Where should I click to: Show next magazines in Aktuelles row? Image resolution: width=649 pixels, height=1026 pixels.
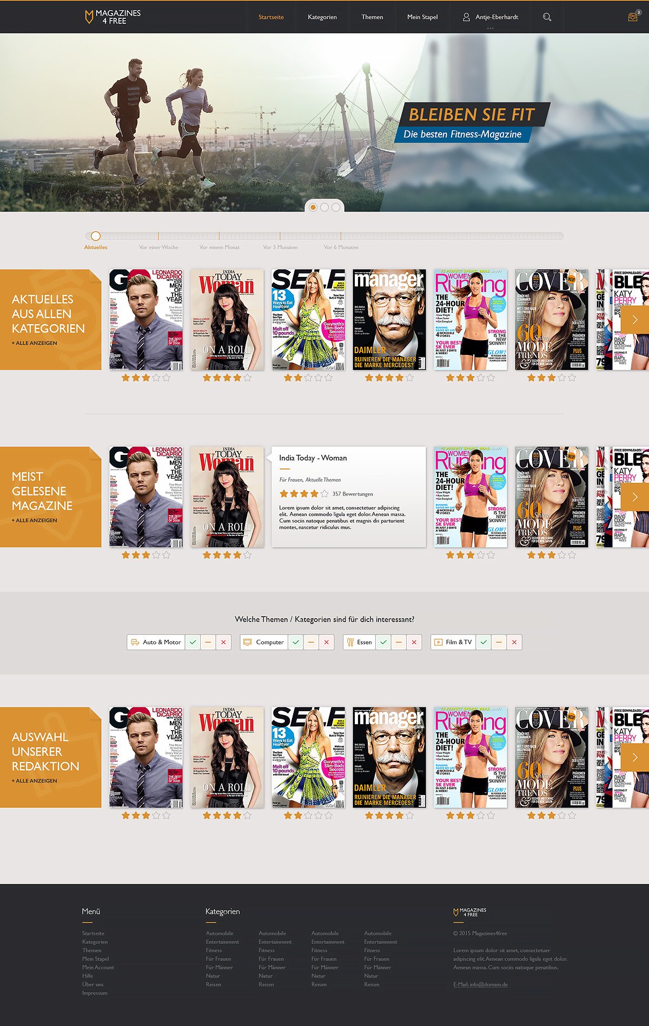tap(634, 320)
